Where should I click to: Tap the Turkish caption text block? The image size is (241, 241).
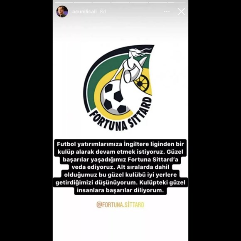tap(120, 167)
